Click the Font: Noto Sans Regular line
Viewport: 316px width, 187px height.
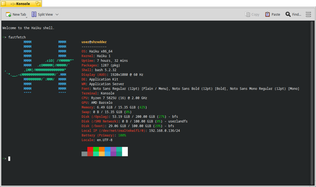click(190, 88)
